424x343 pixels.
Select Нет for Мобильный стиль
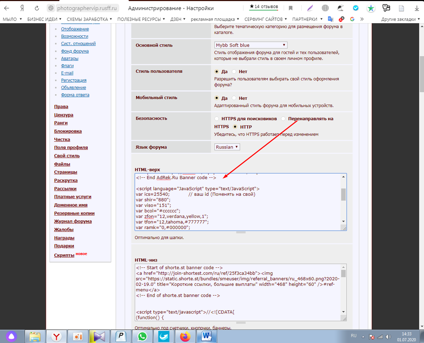235,98
